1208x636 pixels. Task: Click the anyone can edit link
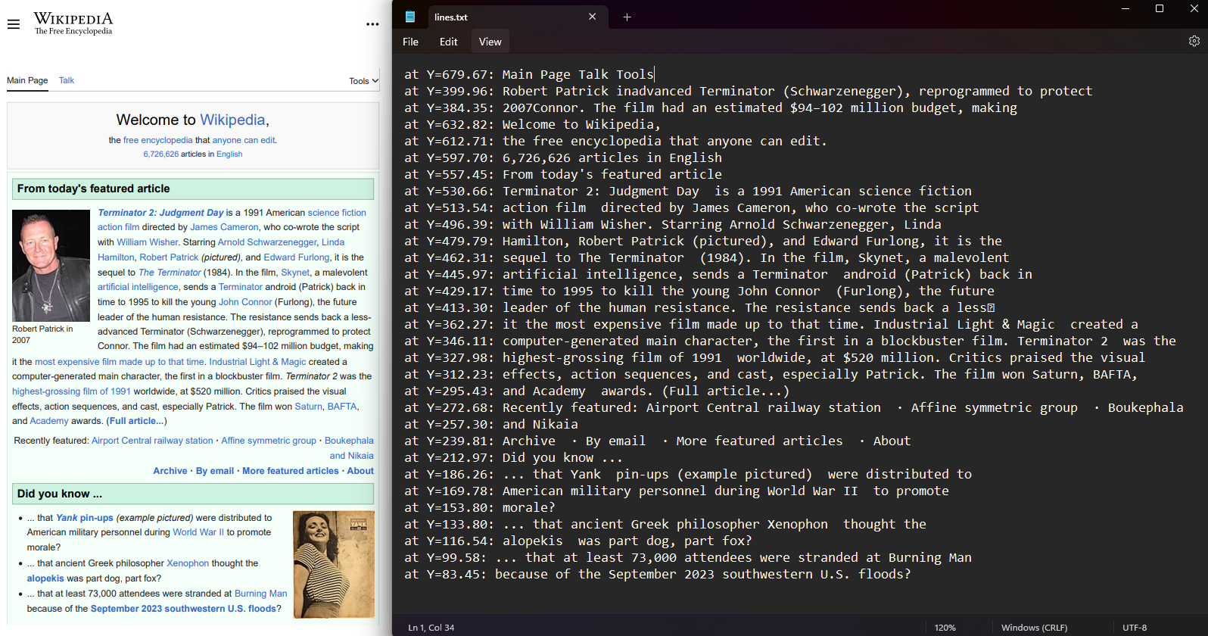point(244,140)
